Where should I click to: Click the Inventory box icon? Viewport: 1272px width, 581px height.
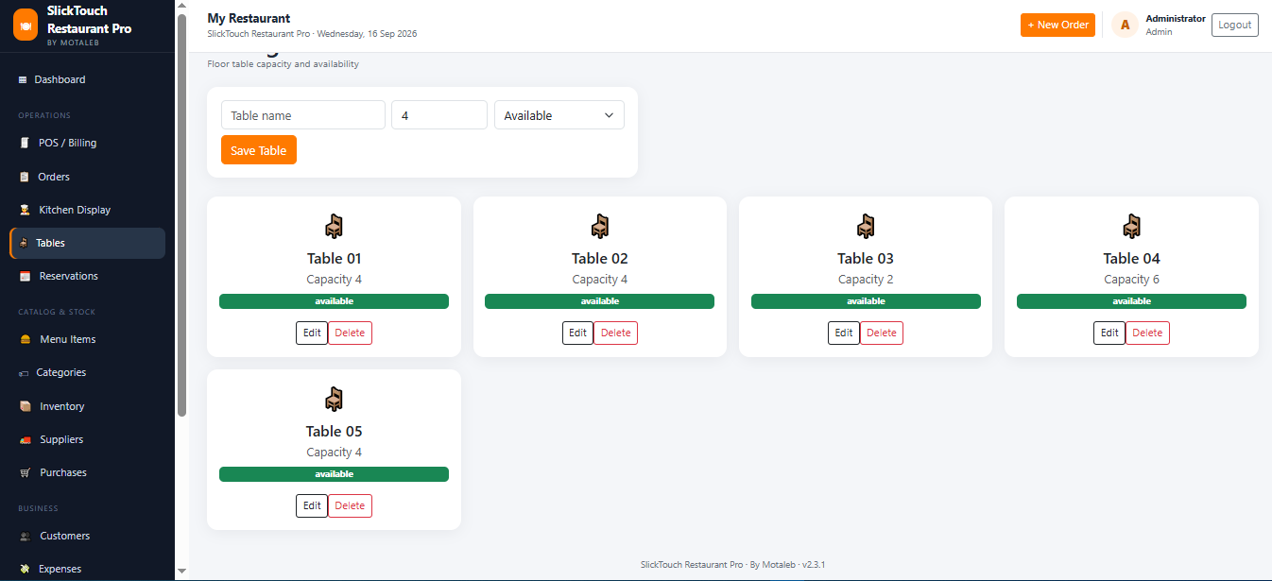(25, 406)
